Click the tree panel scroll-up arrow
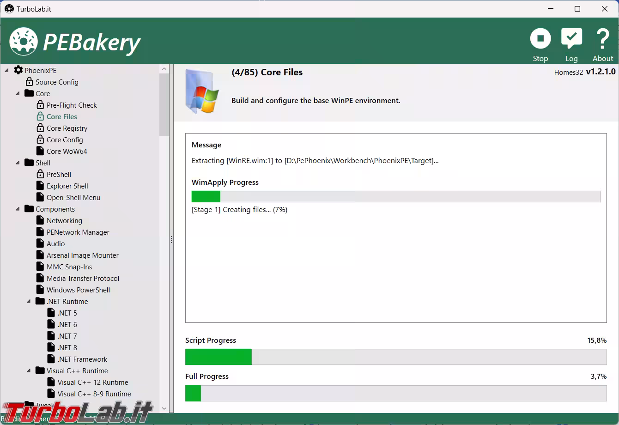The width and height of the screenshot is (619, 425). pyautogui.click(x=164, y=69)
